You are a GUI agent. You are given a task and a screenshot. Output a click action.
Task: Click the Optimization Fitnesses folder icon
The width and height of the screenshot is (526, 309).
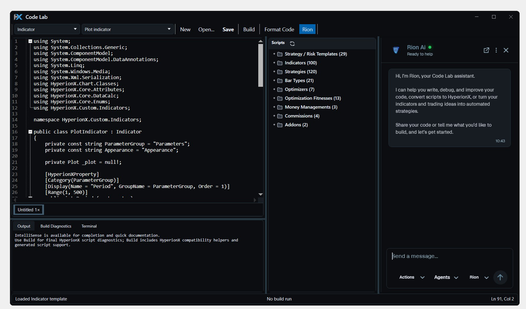point(280,98)
